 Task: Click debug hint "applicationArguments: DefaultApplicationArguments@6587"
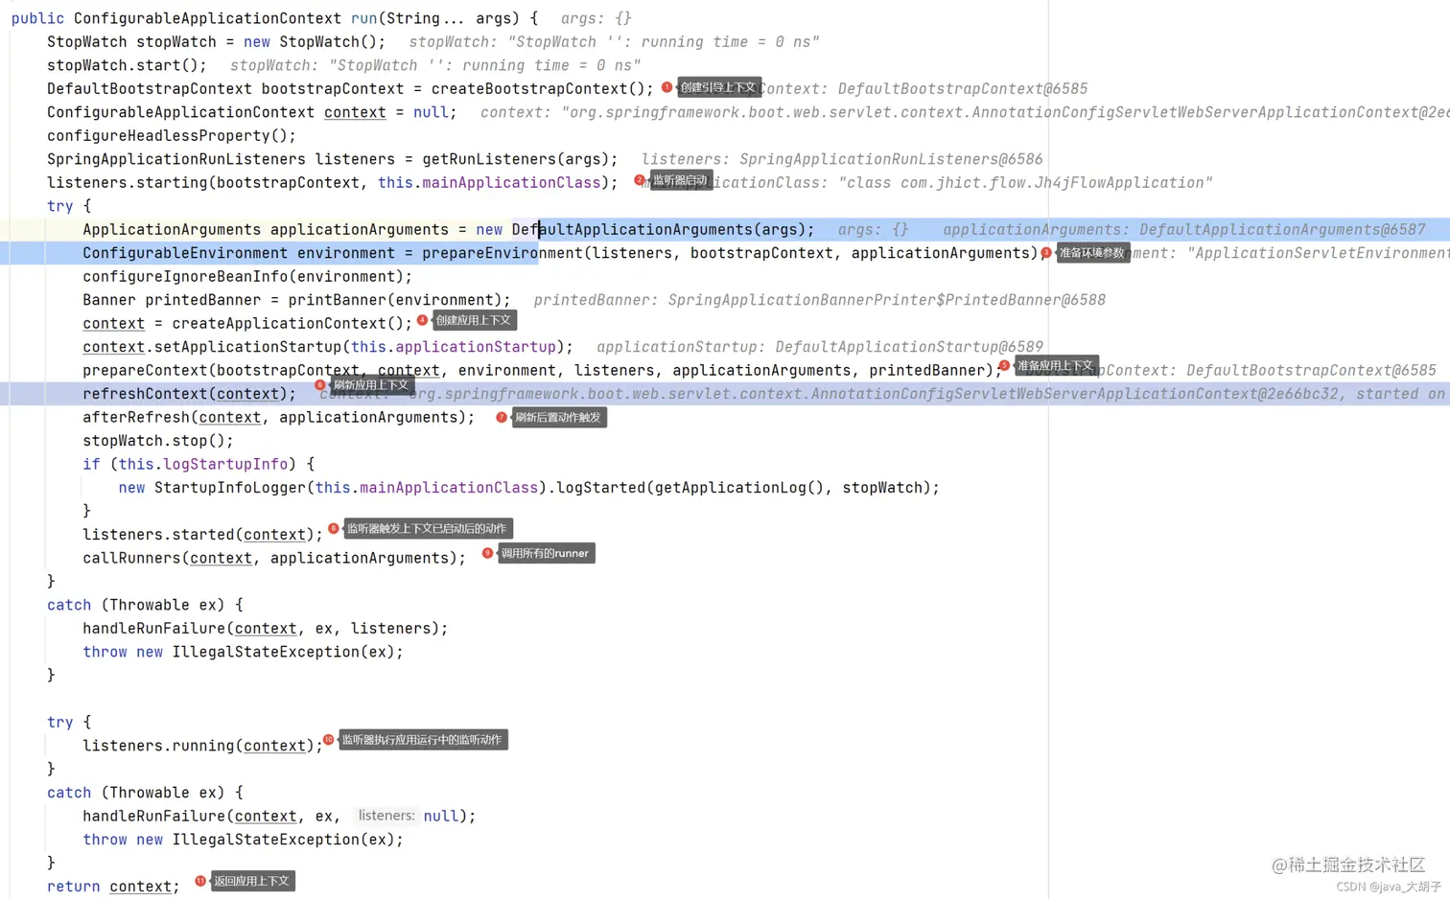pos(1184,230)
